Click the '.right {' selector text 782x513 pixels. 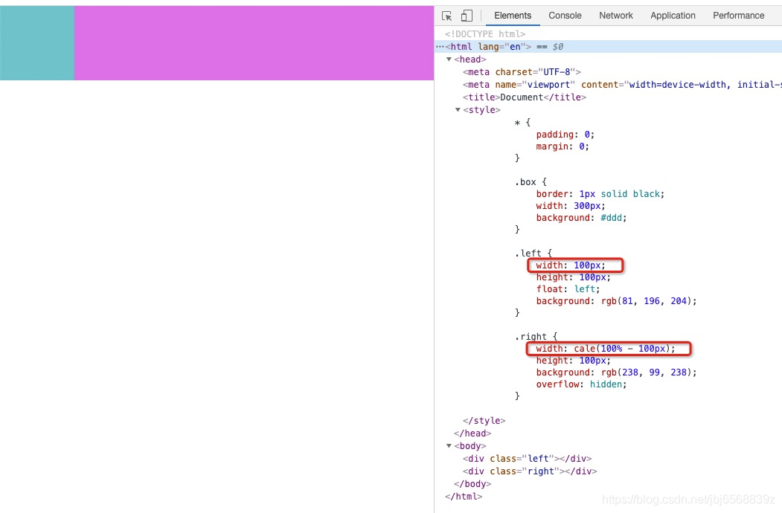[536, 337]
